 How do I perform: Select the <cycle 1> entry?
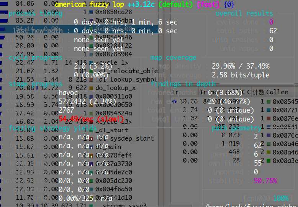[79, 62]
